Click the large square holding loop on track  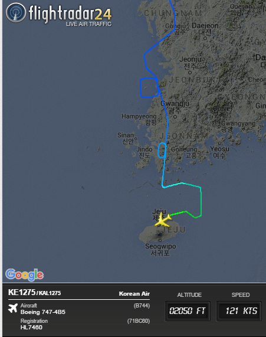149,87
